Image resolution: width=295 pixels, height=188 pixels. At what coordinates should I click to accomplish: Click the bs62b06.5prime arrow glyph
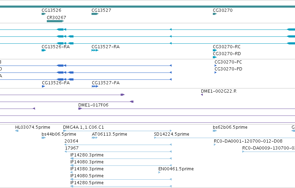[215, 131]
